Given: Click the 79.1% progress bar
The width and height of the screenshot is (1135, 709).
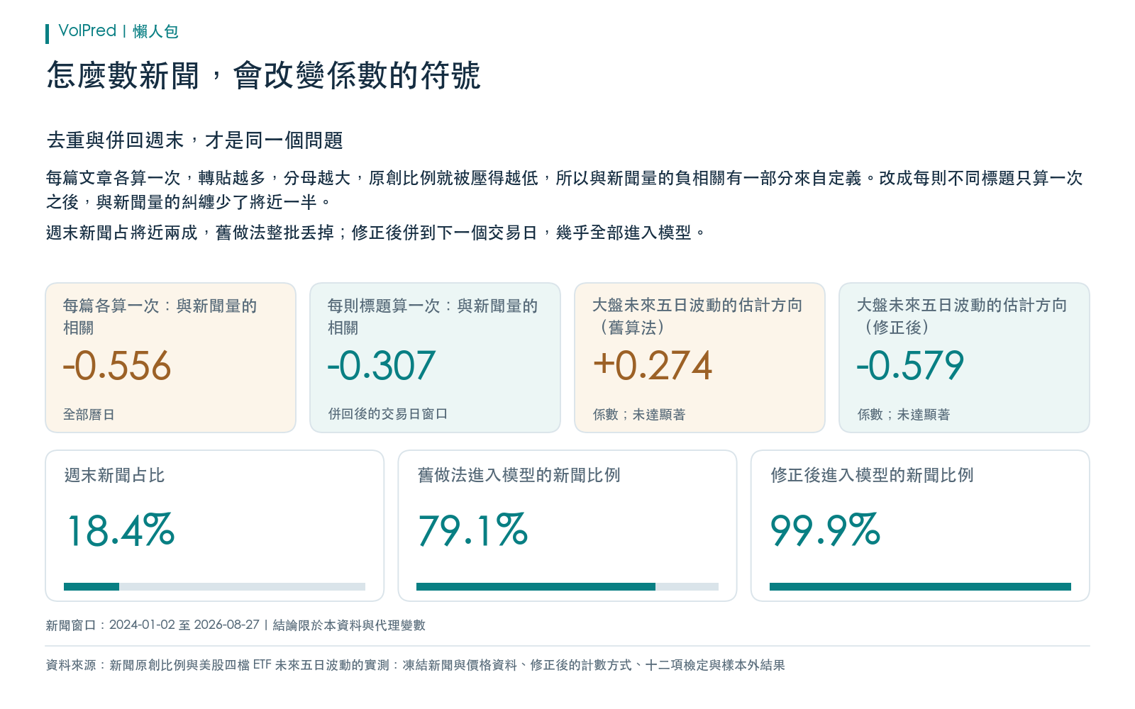Looking at the screenshot, I should point(567,586).
